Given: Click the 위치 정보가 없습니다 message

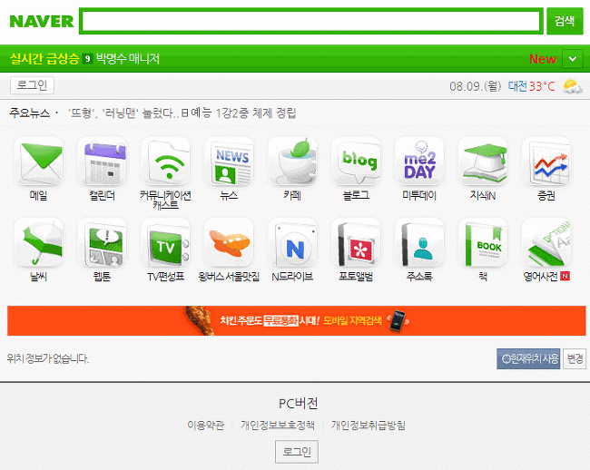Looking at the screenshot, I should pyautogui.click(x=48, y=358).
